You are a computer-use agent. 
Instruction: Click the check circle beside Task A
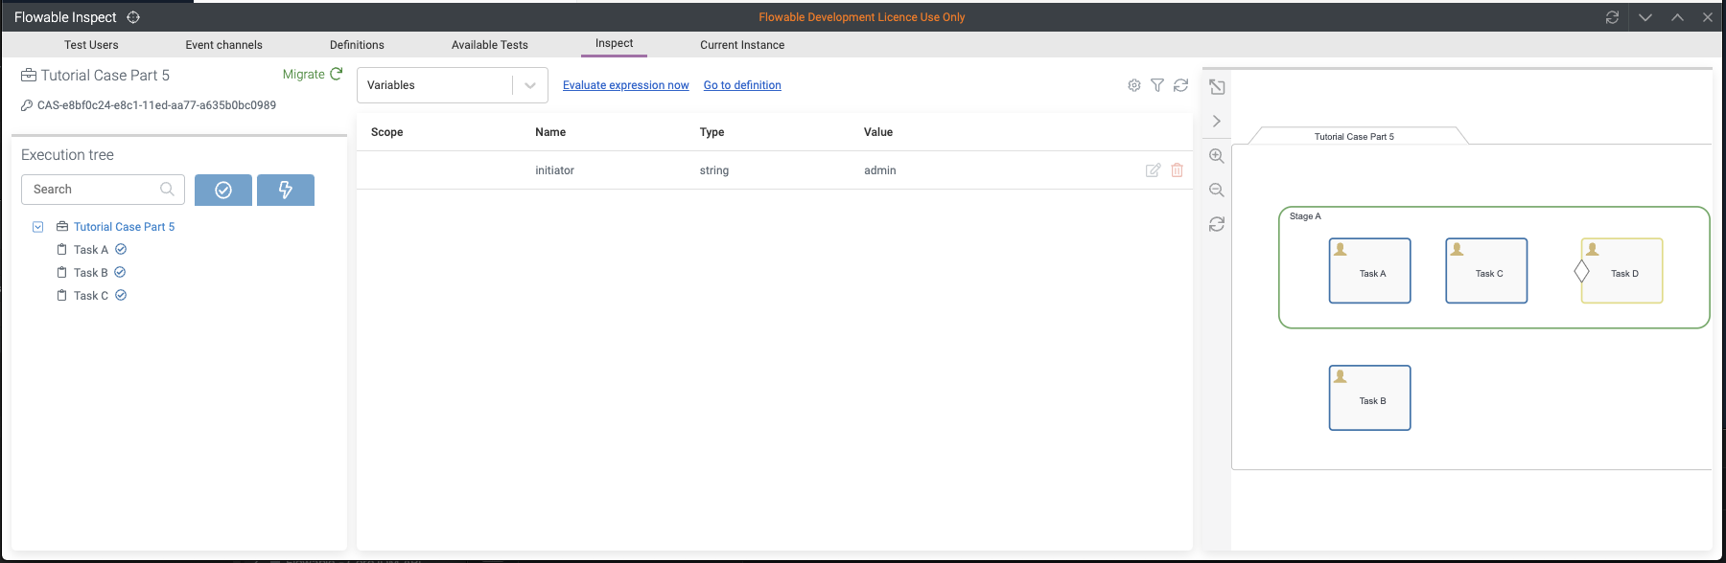[121, 249]
